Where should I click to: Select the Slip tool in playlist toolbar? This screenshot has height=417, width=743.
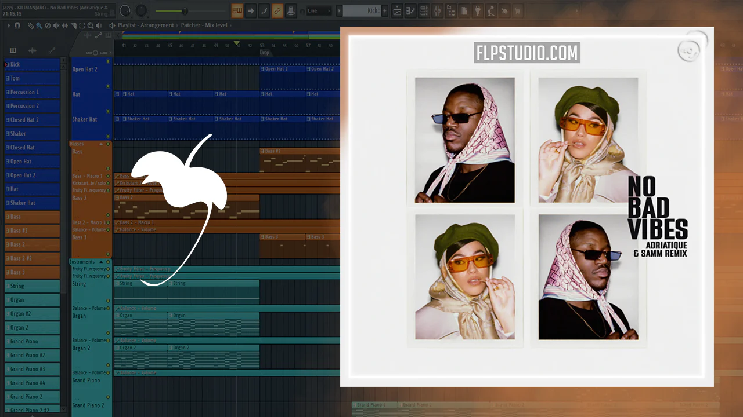pyautogui.click(x=65, y=25)
